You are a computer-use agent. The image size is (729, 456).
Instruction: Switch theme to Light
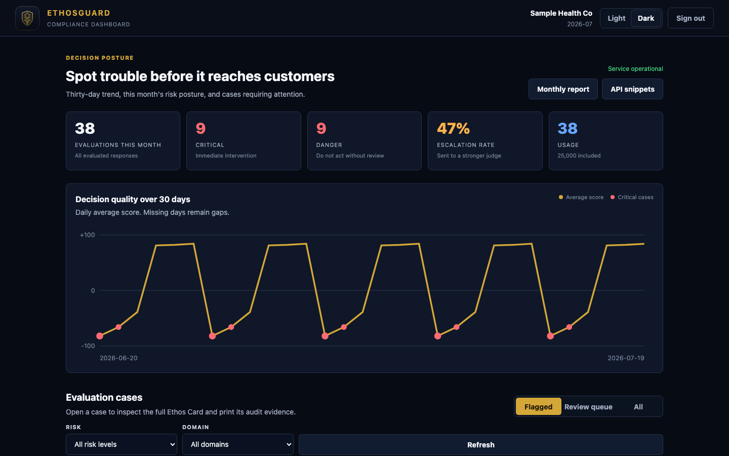(x=616, y=18)
